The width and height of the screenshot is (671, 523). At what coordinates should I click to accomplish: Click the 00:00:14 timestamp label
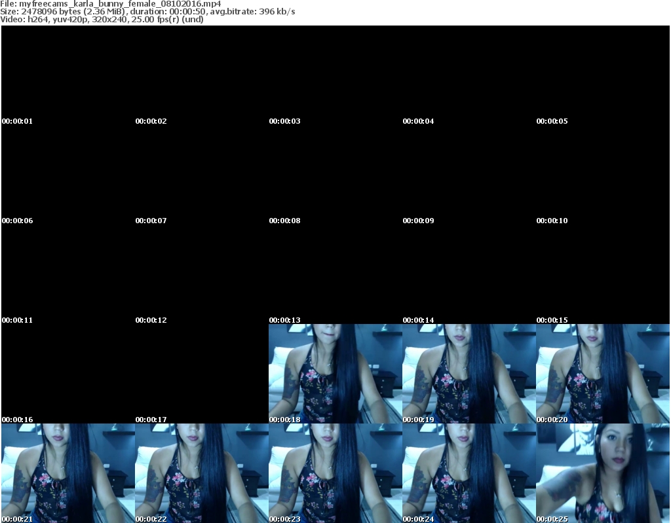coord(418,320)
